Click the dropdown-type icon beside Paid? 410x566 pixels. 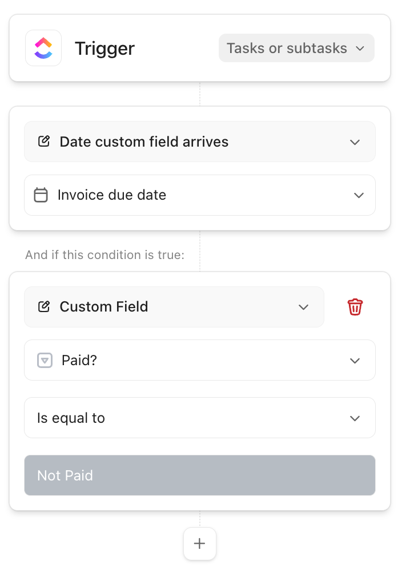(45, 361)
